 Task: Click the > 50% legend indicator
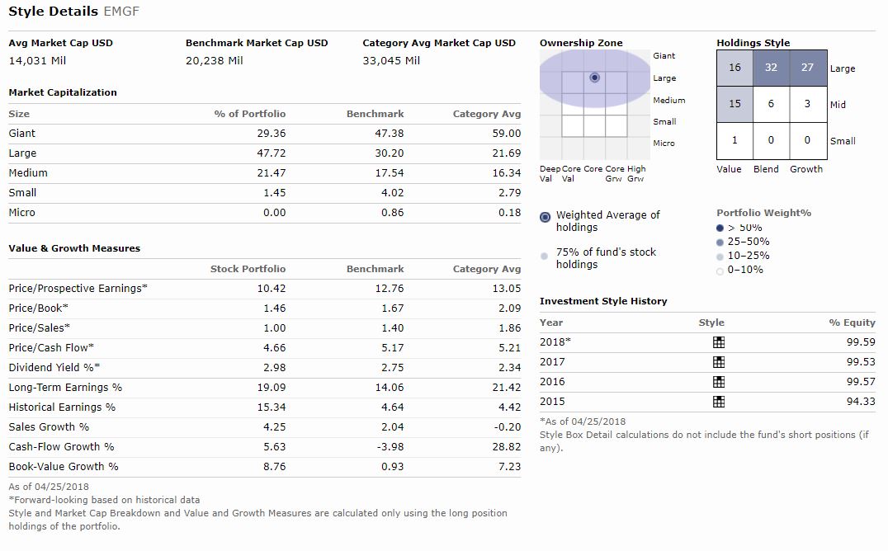pos(719,228)
